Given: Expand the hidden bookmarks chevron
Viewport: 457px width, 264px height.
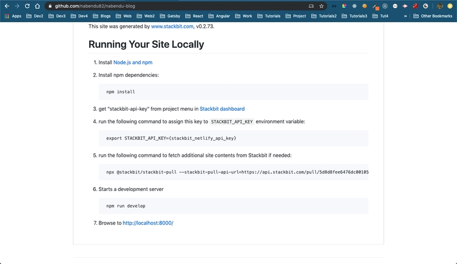Looking at the screenshot, I should tap(406, 16).
